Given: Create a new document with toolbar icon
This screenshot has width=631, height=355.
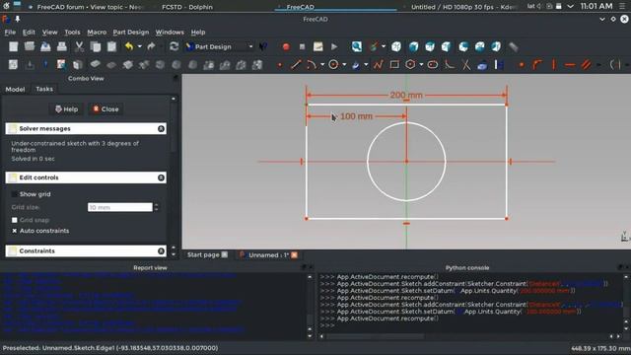Looking at the screenshot, I should pos(13,46).
